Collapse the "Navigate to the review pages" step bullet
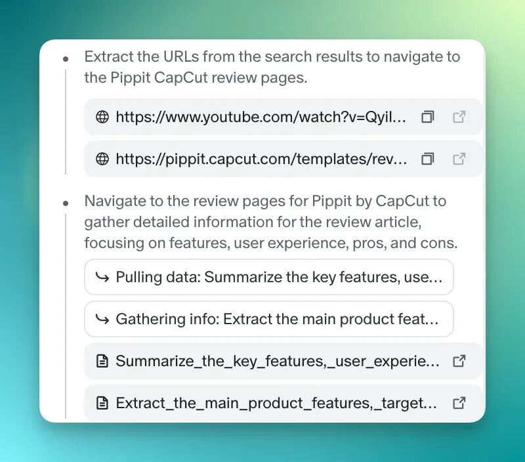This screenshot has height=462, width=525. pos(66,203)
